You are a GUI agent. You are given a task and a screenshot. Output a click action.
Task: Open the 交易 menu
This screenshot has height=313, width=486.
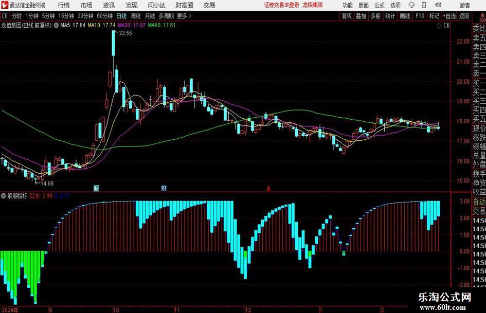click(209, 5)
